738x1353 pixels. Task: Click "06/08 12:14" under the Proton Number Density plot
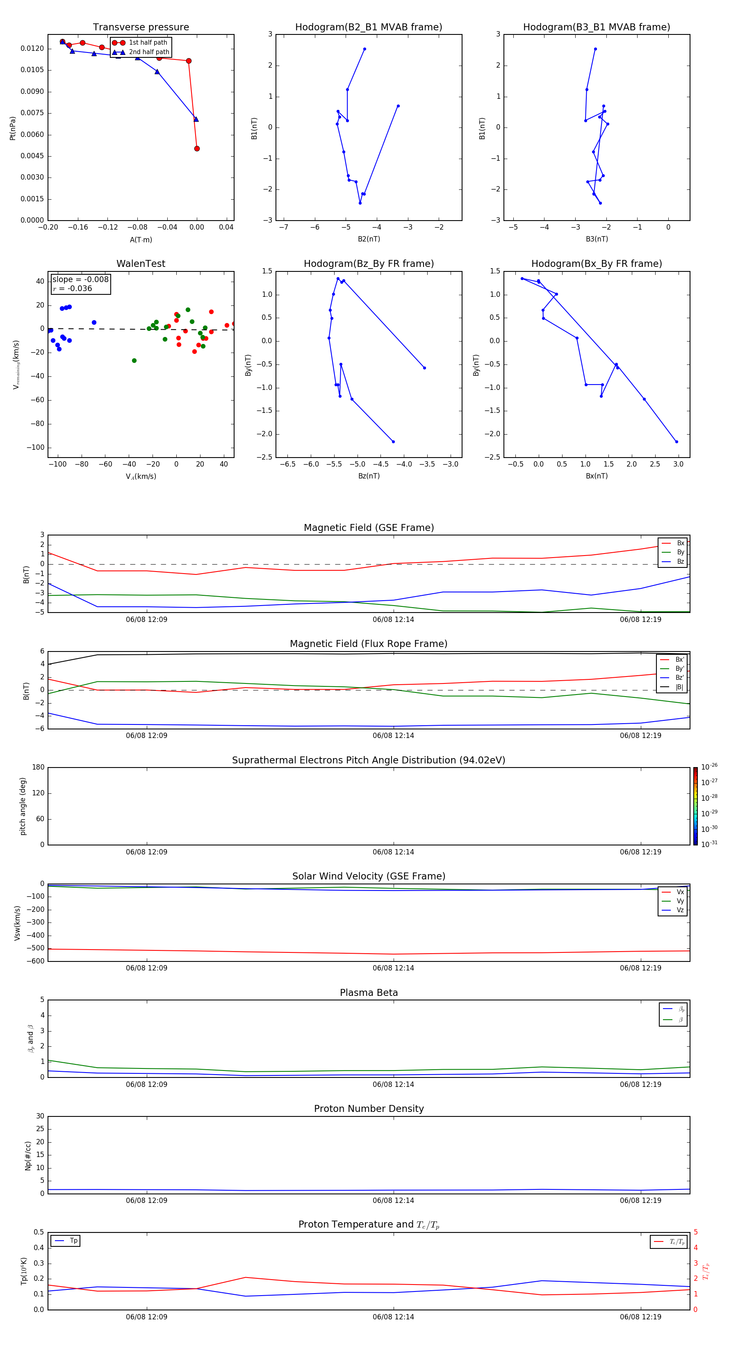[394, 1200]
